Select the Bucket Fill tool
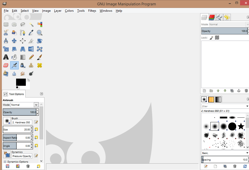The width and height of the screenshot is (249, 170). (14, 57)
